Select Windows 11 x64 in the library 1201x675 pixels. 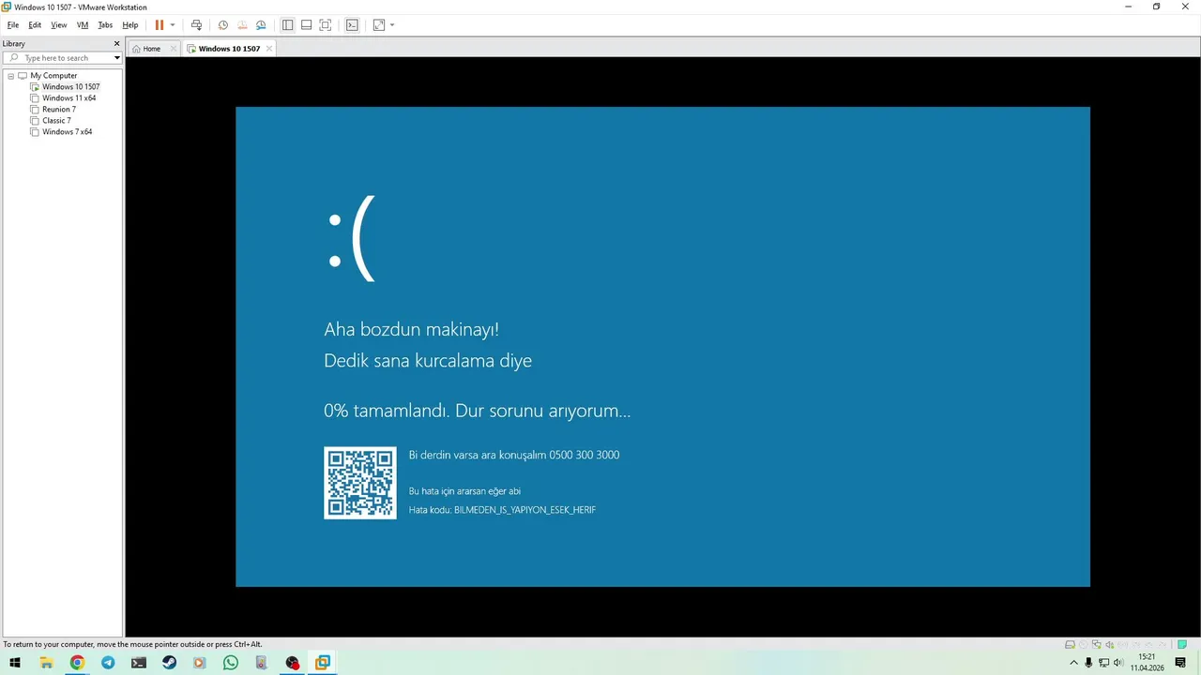tap(68, 98)
